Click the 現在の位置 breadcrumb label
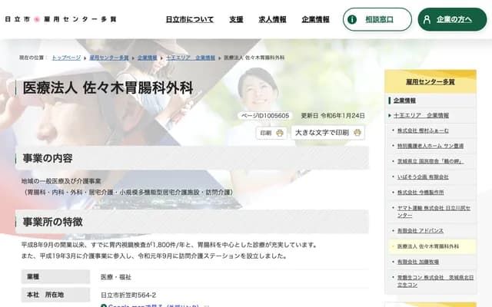Screen dimensions: 492x307 [x=32, y=58]
